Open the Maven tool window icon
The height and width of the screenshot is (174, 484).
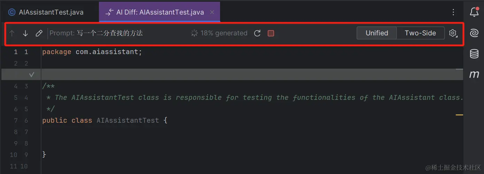(x=474, y=74)
